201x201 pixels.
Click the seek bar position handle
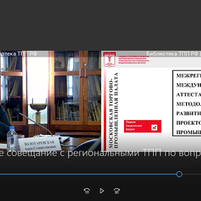179,174
